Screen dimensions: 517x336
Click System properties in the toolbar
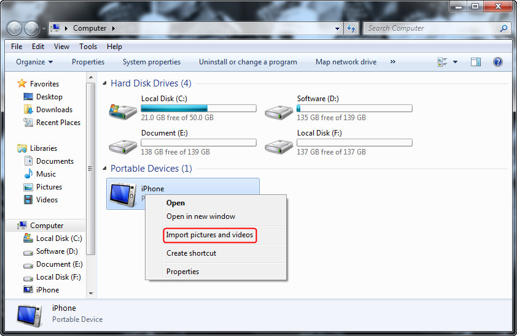pyautogui.click(x=152, y=62)
